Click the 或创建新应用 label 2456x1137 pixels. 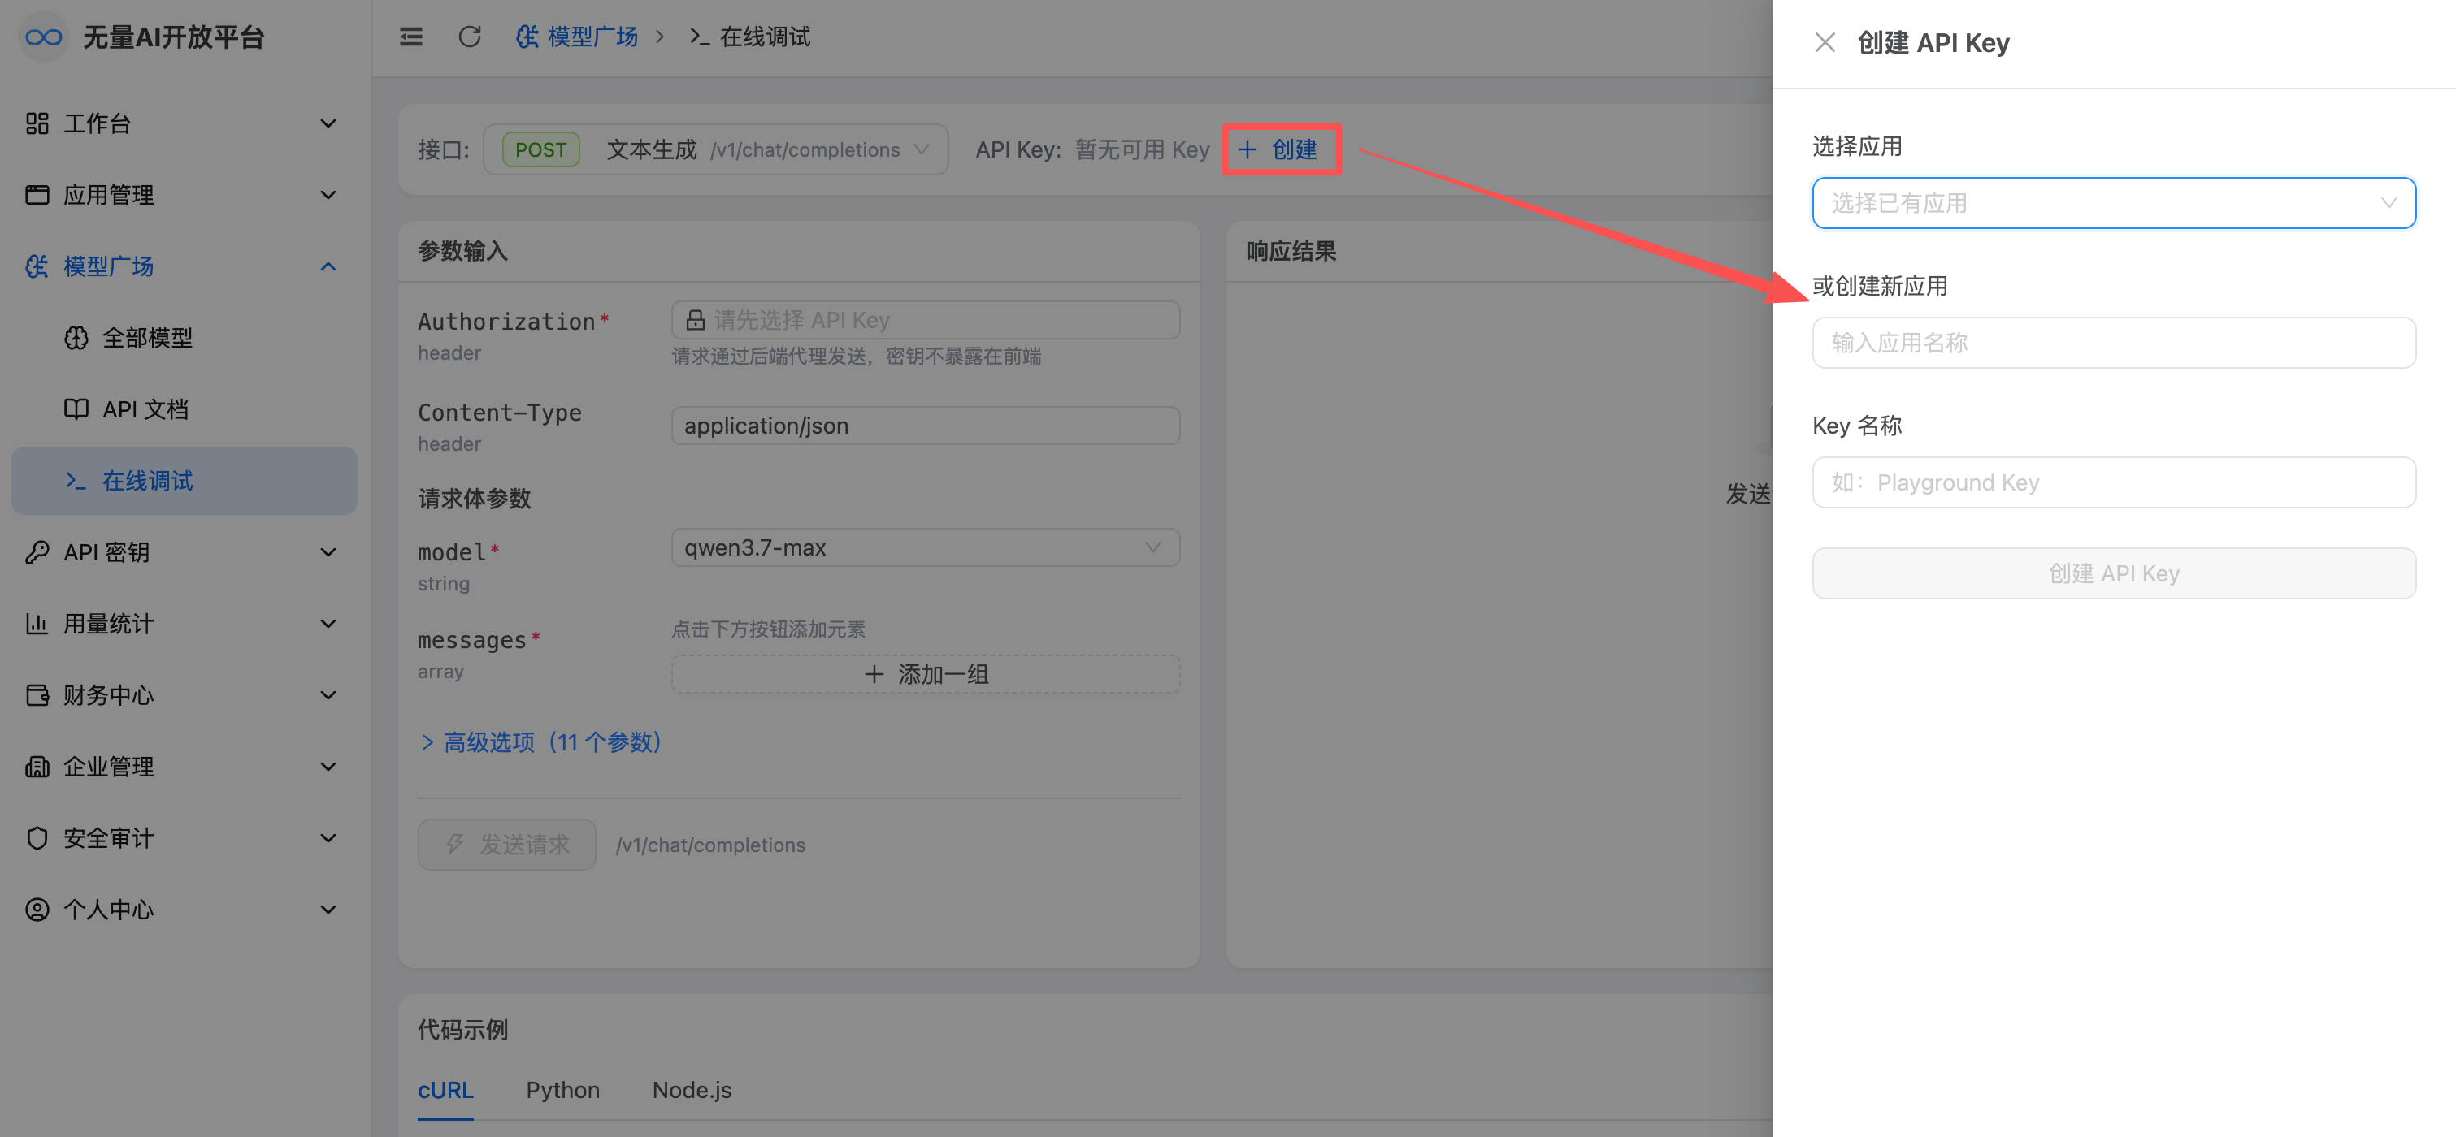1879,286
